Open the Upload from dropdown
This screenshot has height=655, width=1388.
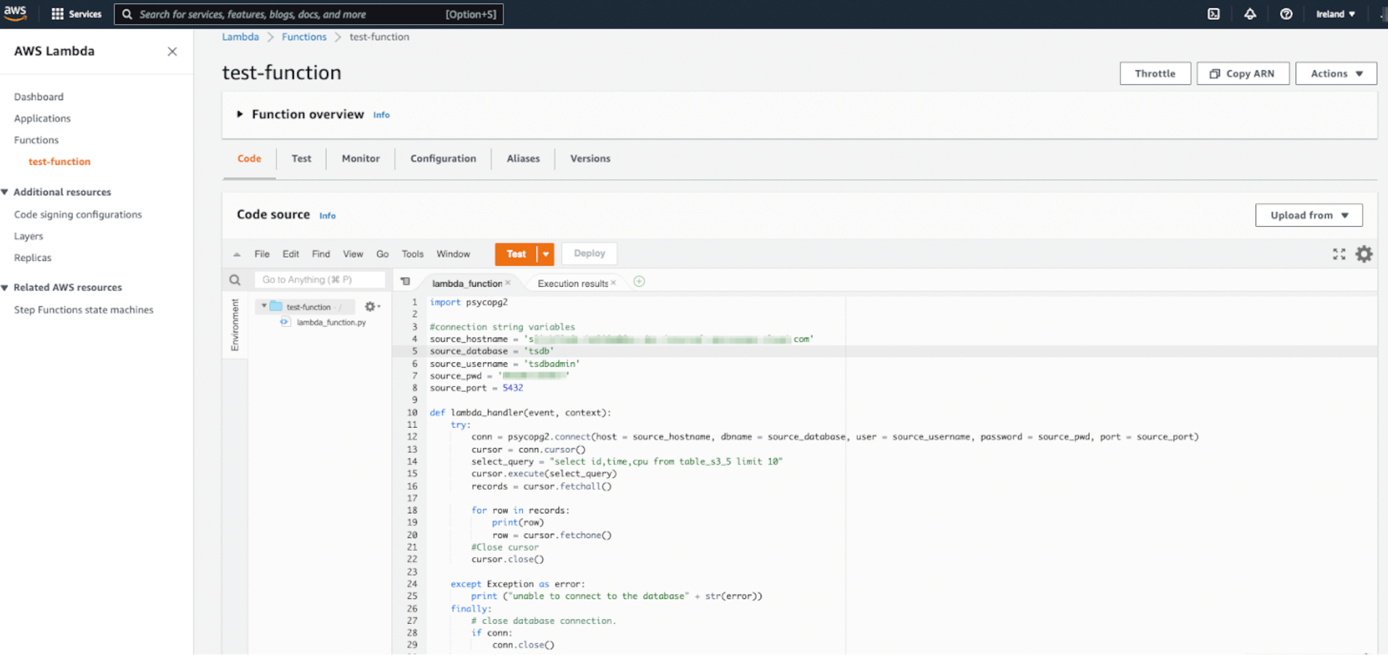(1308, 215)
